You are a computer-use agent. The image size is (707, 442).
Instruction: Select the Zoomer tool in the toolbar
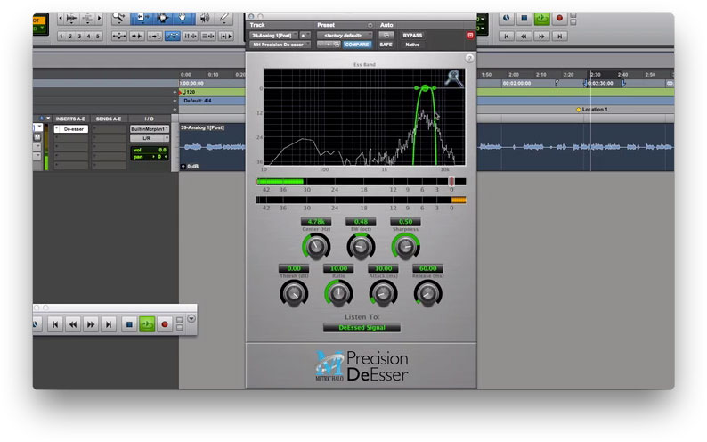pos(119,19)
